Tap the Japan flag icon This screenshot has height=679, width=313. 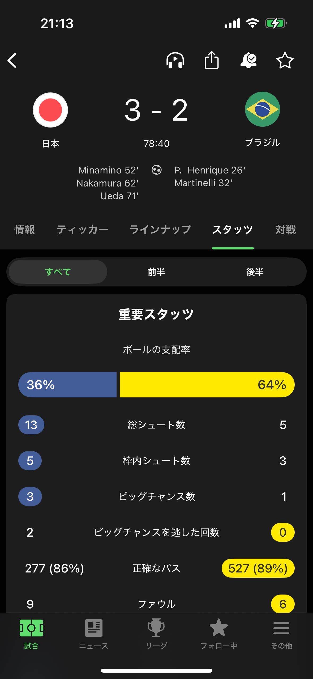[50, 110]
